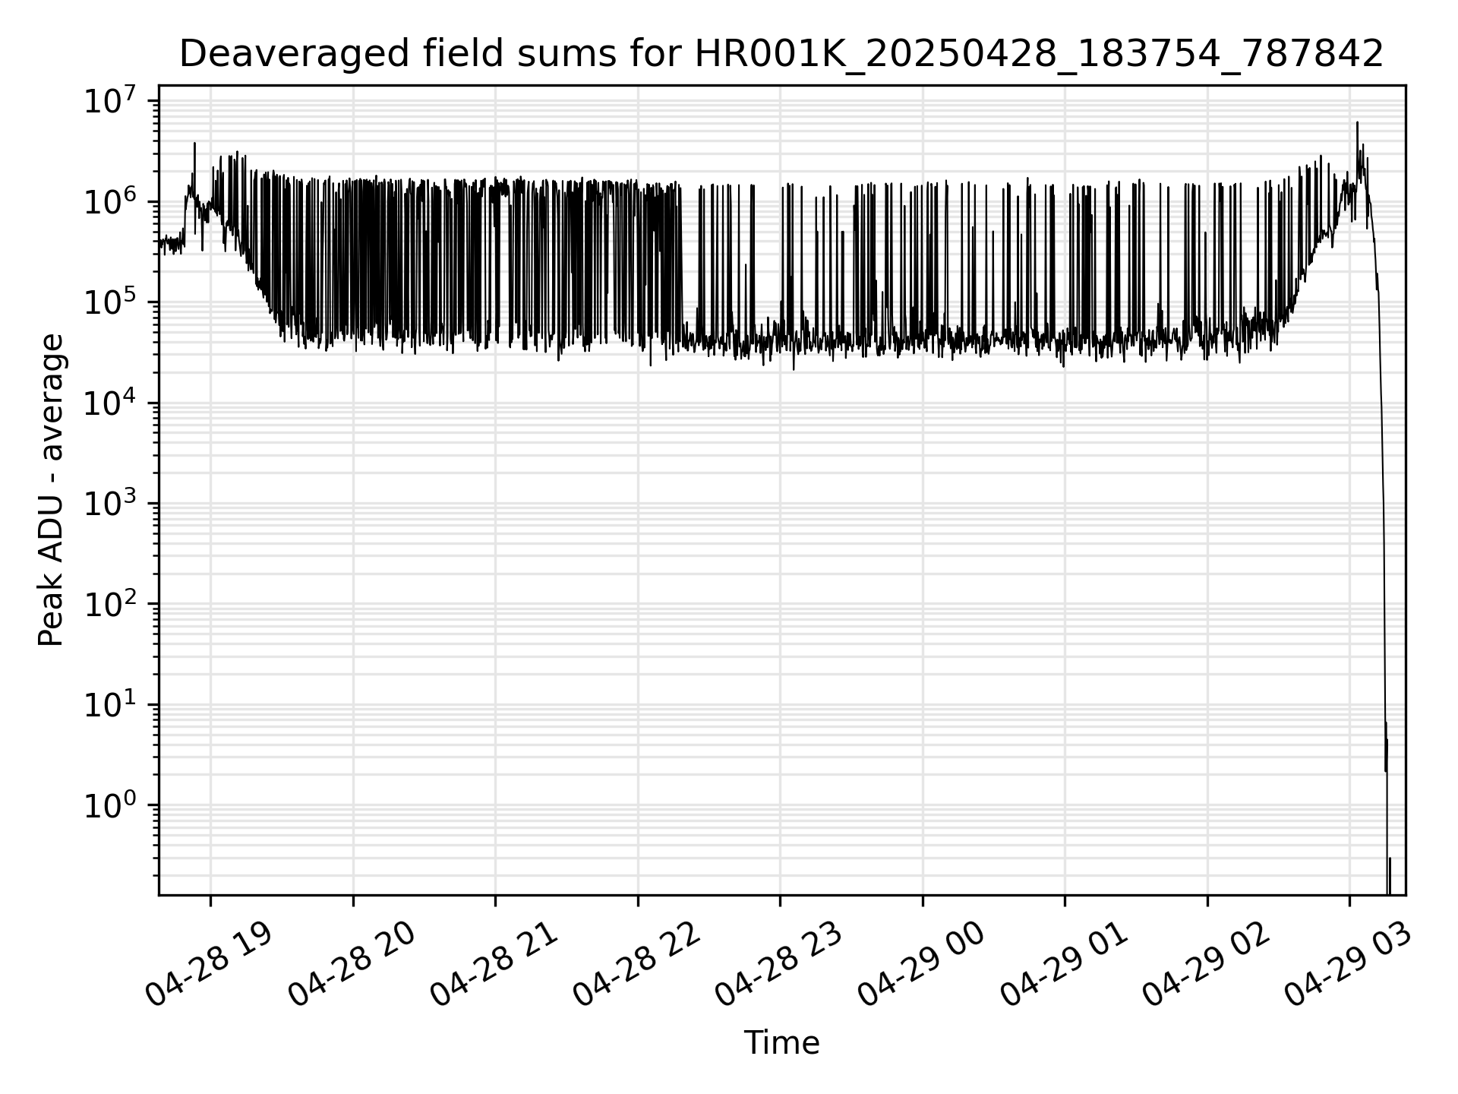Click the plot title starting 'Deaveraged field sums'
Viewport: 1458px width, 1094px height.
click(781, 54)
